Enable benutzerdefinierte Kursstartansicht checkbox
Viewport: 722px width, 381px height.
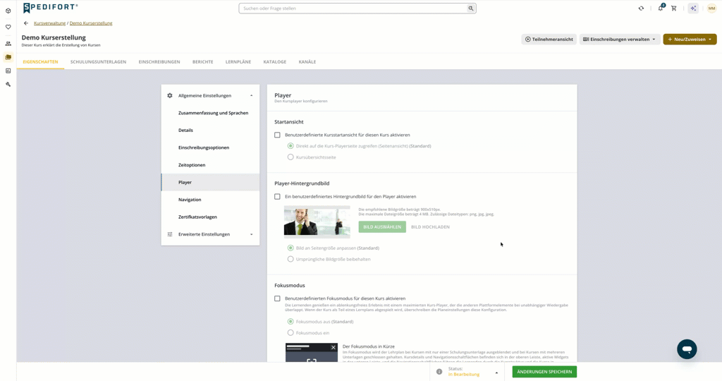click(277, 135)
